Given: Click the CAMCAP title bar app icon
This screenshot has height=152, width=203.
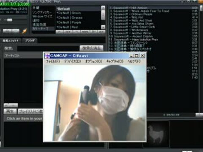Looking at the screenshot, I should (x=47, y=56).
